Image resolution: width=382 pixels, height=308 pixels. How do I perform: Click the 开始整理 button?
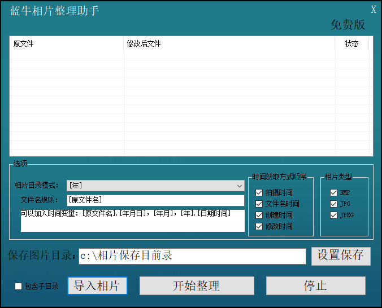(197, 286)
